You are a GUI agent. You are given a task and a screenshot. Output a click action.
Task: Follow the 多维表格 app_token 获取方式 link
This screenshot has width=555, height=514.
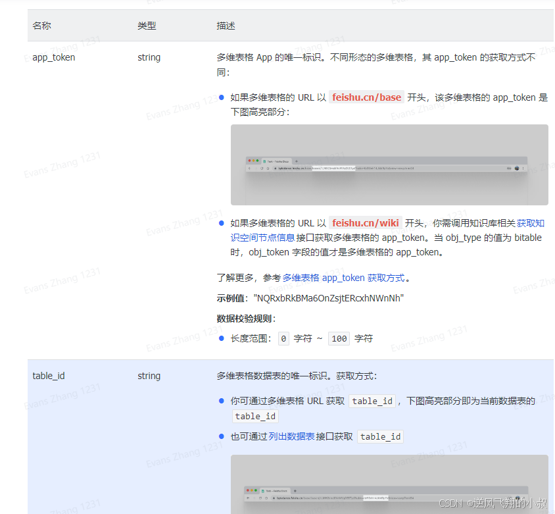pos(343,278)
